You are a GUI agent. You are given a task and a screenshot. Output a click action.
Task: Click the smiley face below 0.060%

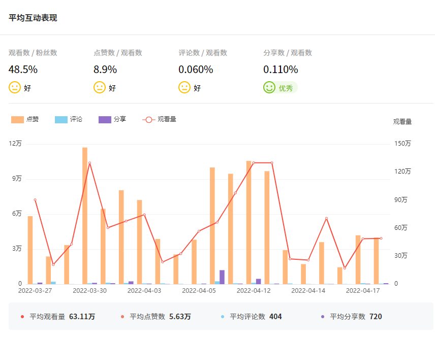[x=184, y=87]
